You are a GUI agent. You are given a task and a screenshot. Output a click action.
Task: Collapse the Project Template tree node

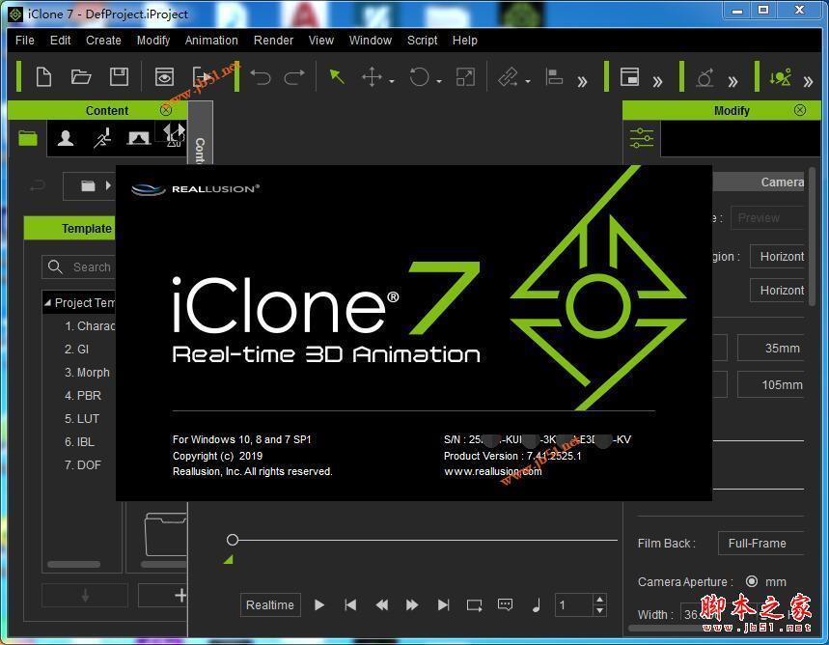tap(48, 303)
